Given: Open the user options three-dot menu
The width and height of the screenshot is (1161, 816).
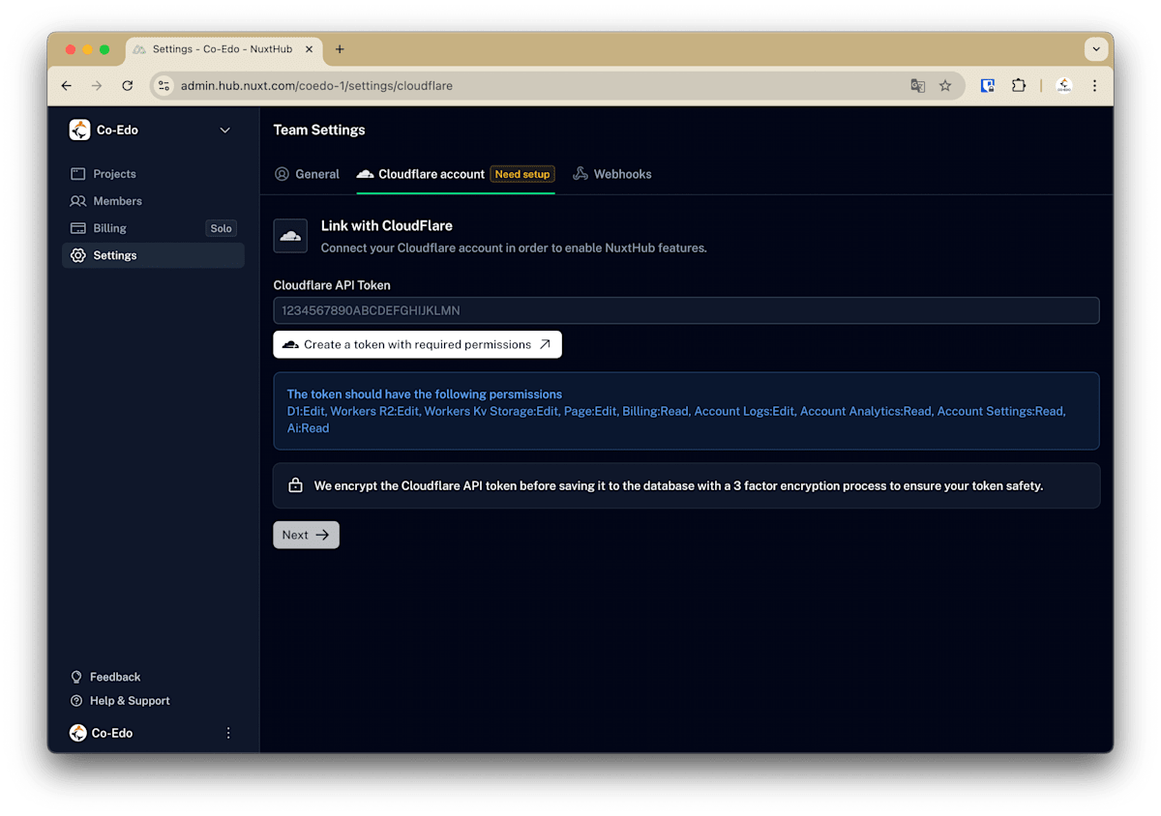Looking at the screenshot, I should tap(228, 733).
